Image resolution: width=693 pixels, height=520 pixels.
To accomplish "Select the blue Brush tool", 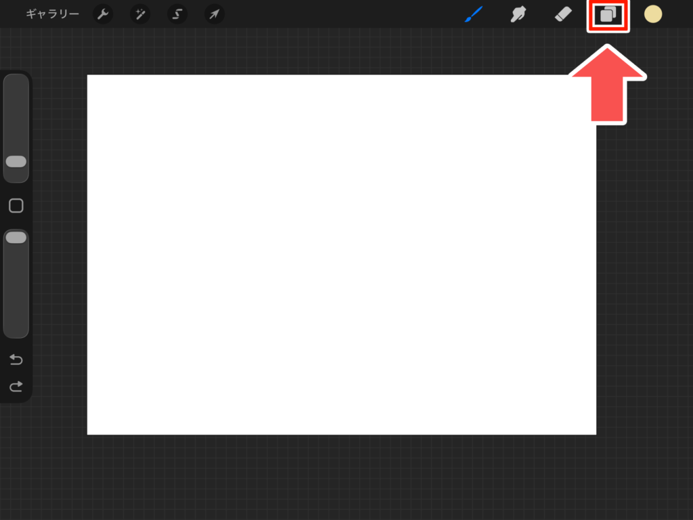I will click(474, 14).
